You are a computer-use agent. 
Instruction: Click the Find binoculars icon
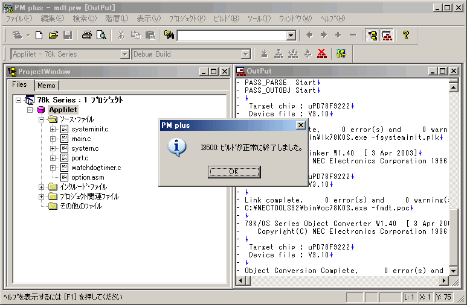[x=169, y=35]
